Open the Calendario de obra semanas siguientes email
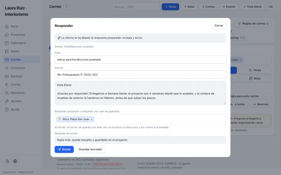Screen dimensions: 281x175 click(83, 160)
